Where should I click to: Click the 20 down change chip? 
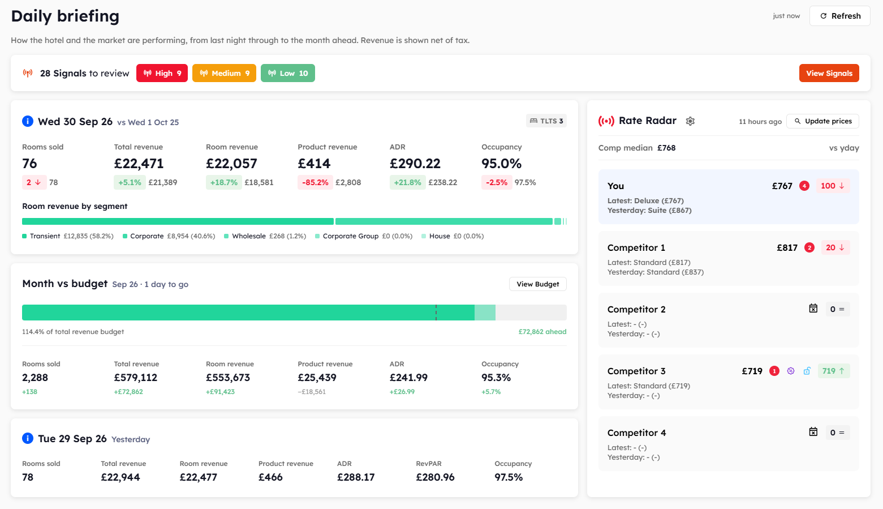pos(835,247)
